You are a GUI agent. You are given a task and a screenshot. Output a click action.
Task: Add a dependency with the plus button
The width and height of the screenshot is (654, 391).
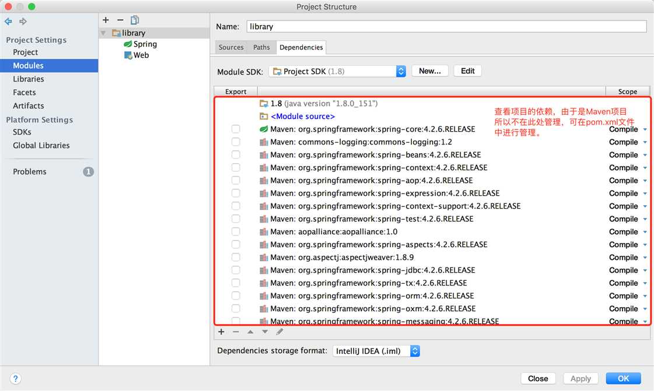click(x=222, y=332)
